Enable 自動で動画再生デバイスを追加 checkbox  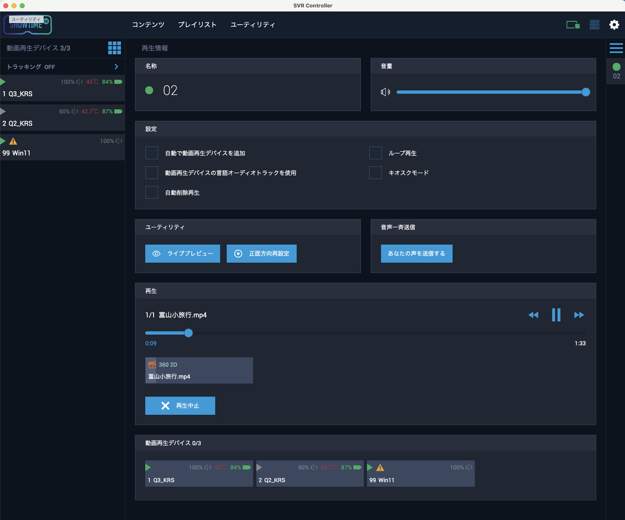[152, 153]
